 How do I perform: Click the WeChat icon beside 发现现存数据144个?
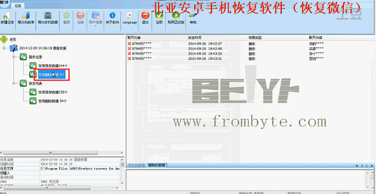coord(33,66)
